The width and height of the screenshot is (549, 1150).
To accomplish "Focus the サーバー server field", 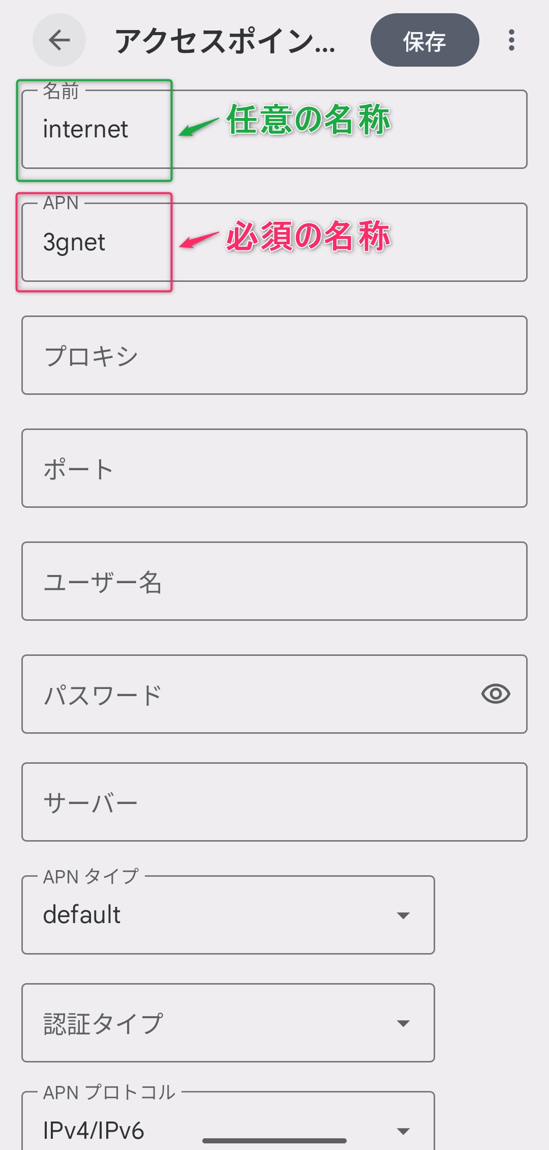I will (x=274, y=802).
